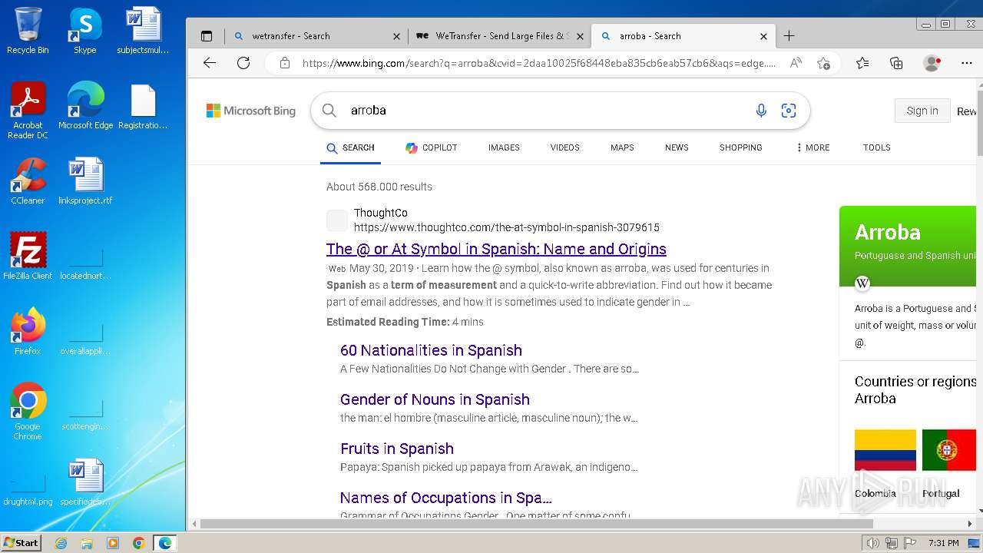Open media player from the taskbar
Image resolution: width=983 pixels, height=553 pixels.
click(113, 543)
